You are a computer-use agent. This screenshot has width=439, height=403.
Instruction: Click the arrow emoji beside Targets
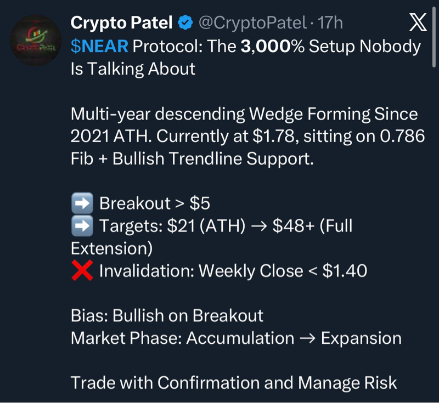pyautogui.click(x=82, y=226)
